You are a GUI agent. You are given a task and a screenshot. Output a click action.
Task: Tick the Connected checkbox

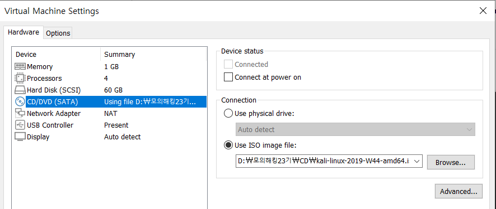pyautogui.click(x=228, y=64)
